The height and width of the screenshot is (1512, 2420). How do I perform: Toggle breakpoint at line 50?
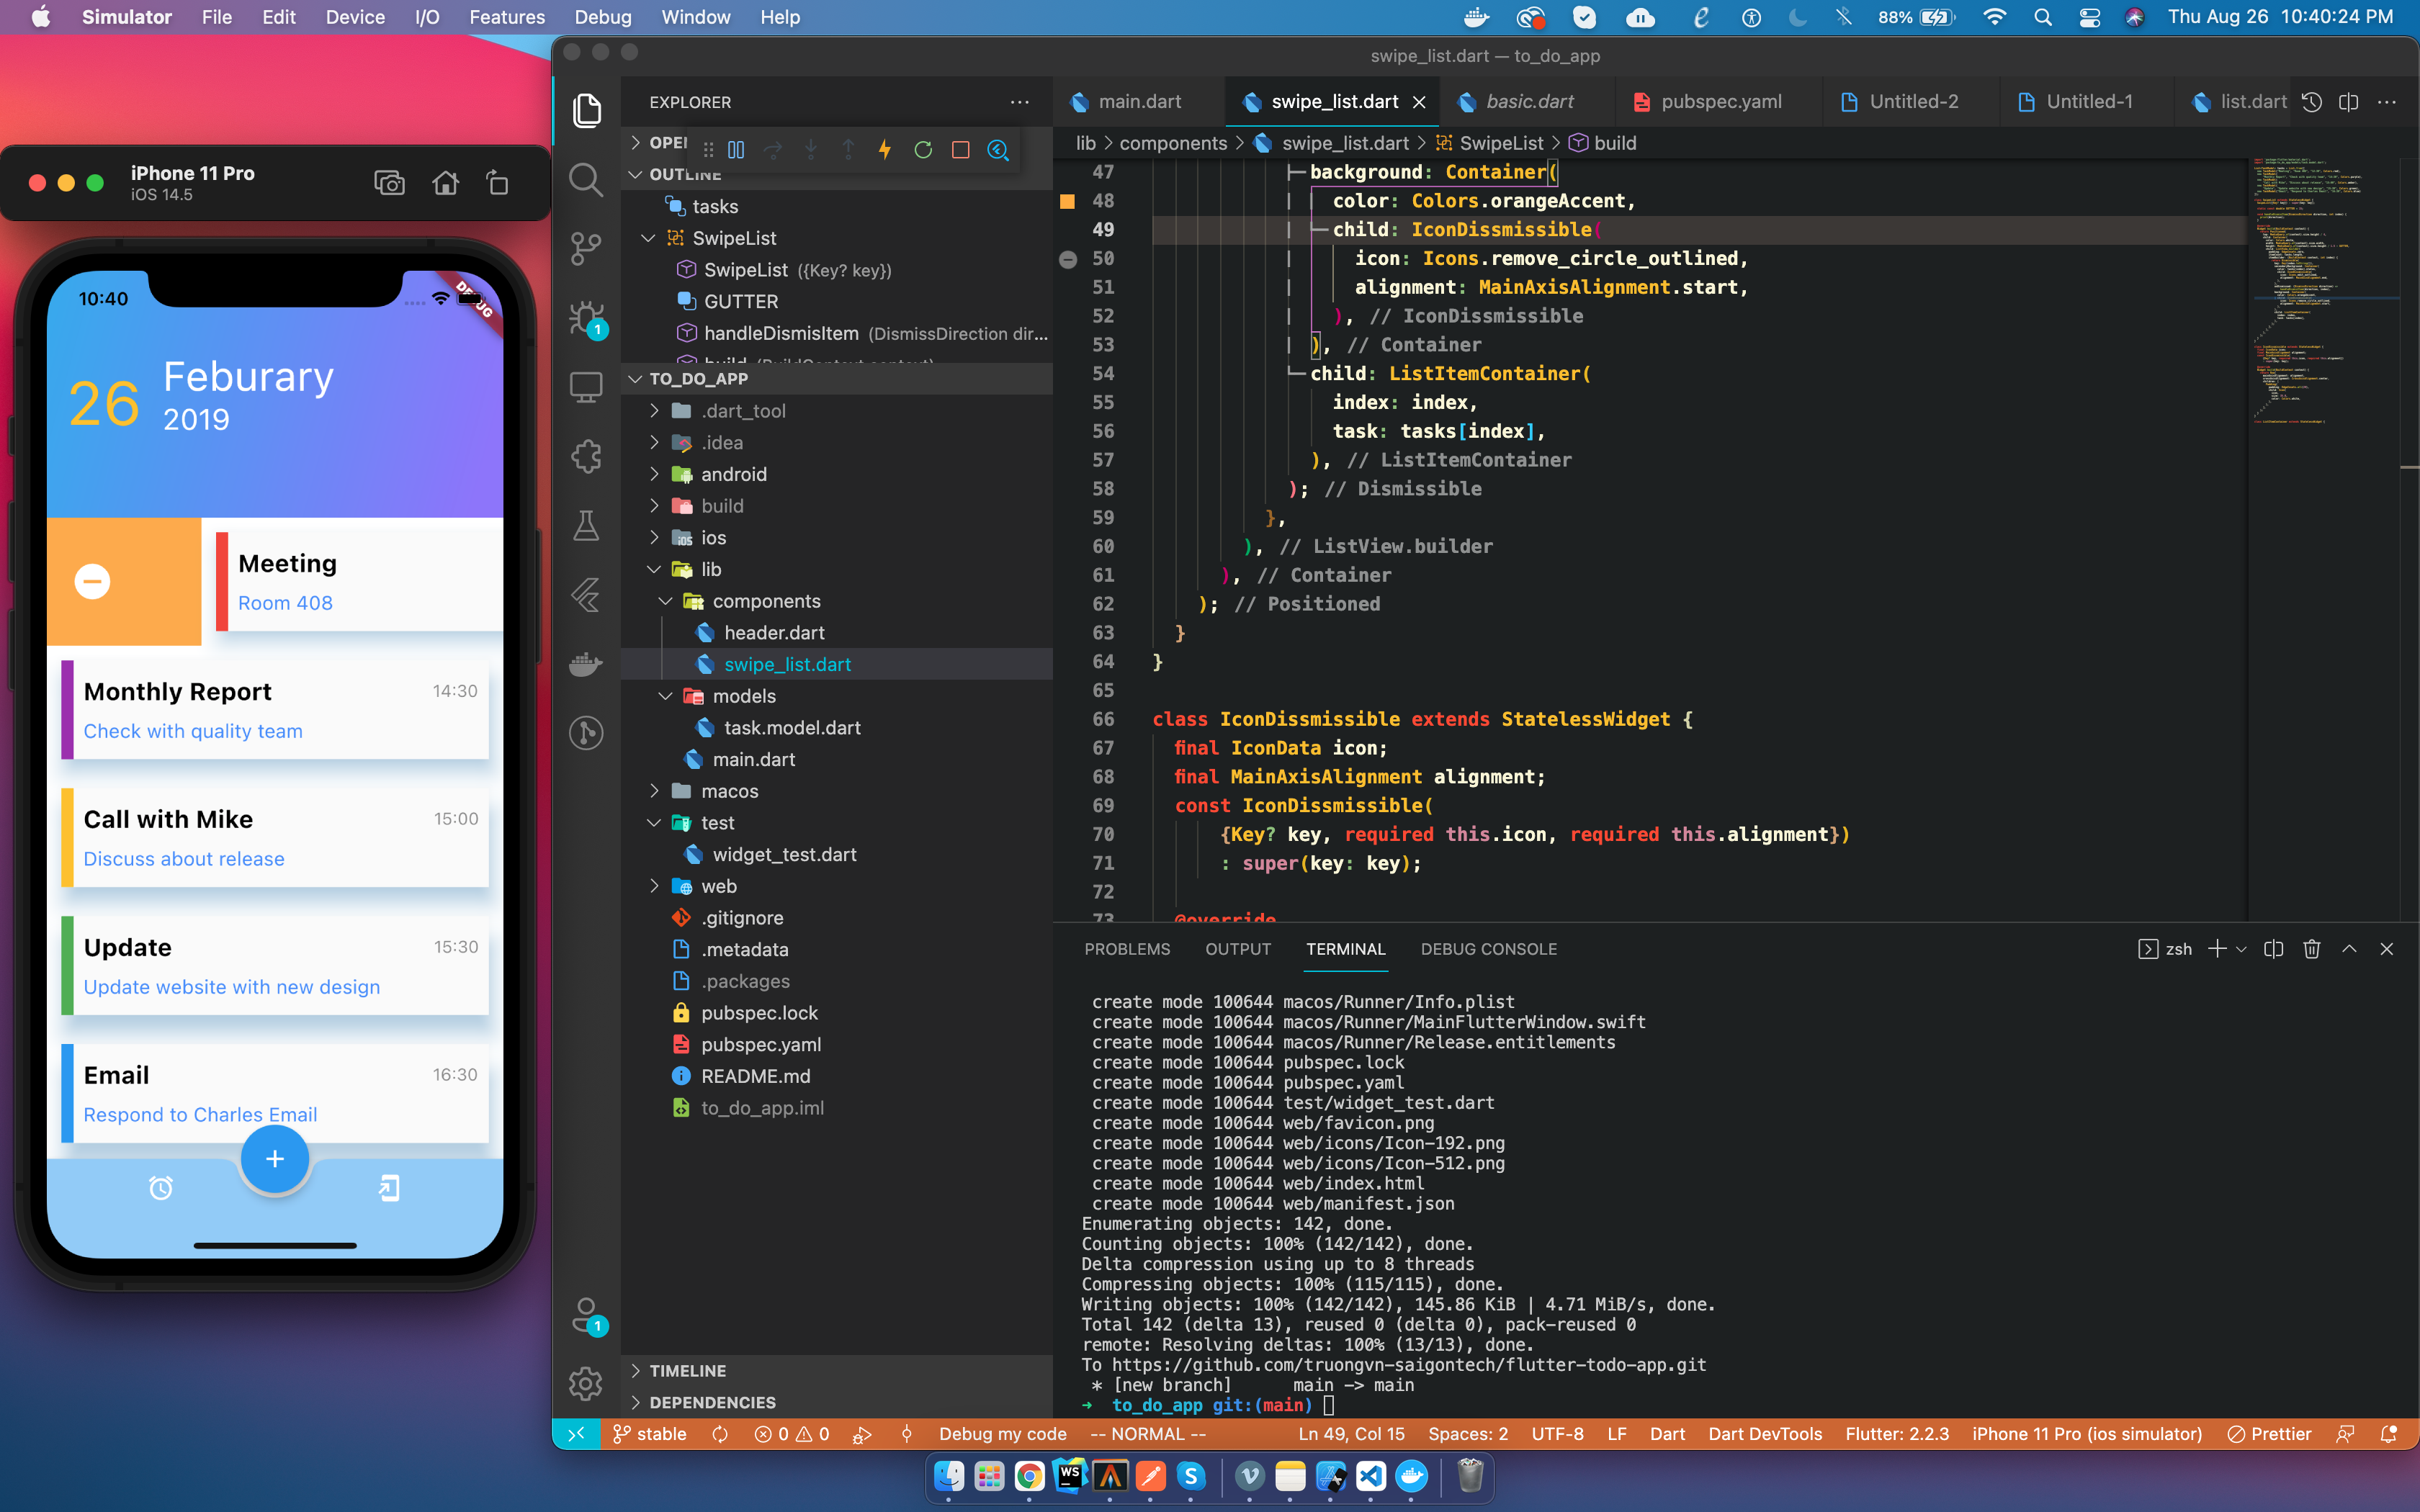pos(1068,259)
